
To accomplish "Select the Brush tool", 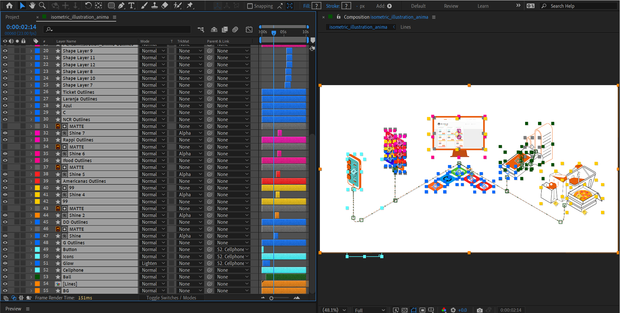I will click(144, 5).
